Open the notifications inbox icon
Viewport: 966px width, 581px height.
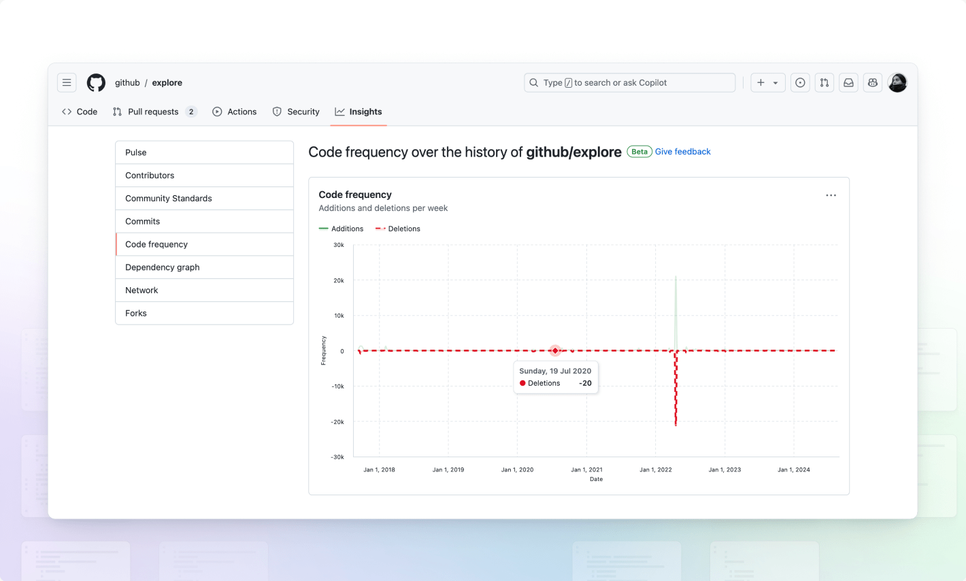coord(848,82)
